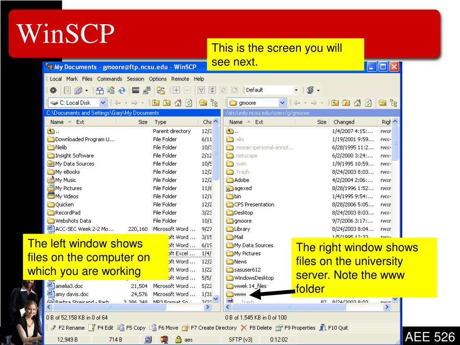Click the Keep Remote Directory Up To Date icon
Viewport: 460px width, 345px height.
(111, 90)
